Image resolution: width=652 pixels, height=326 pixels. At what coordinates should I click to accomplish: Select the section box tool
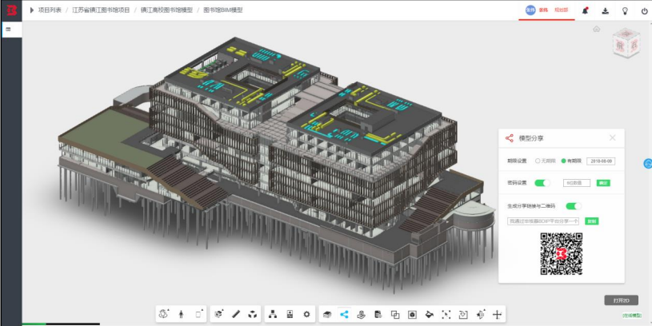[x=218, y=314]
